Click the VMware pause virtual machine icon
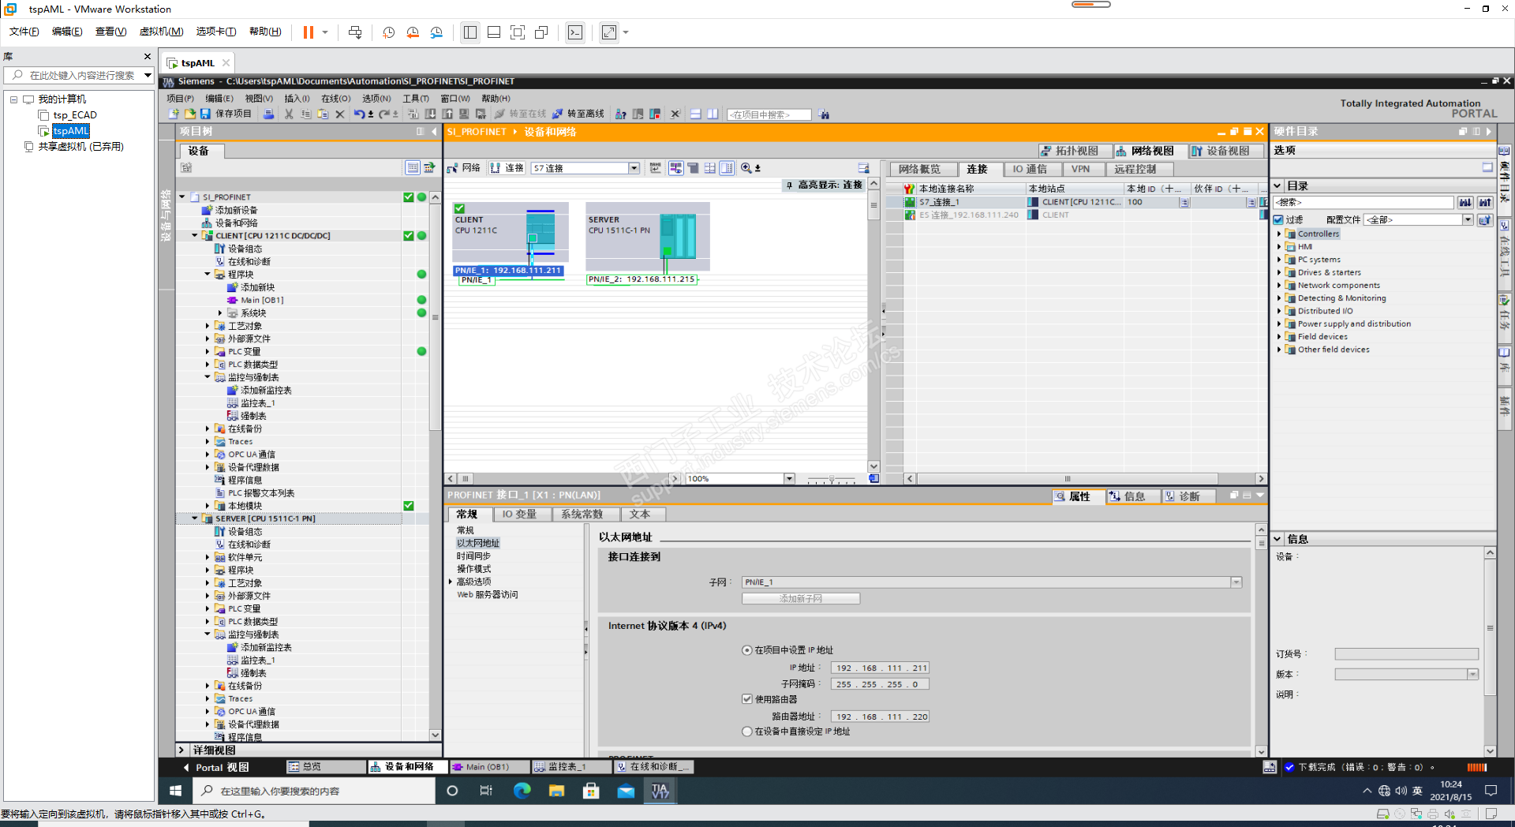 [x=309, y=32]
